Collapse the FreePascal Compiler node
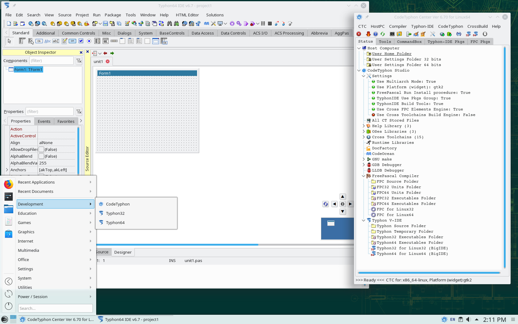Viewport: 518px width, 324px height. click(x=364, y=176)
